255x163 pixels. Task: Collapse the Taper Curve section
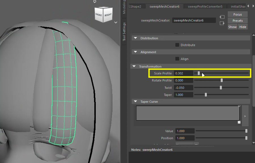click(135, 102)
